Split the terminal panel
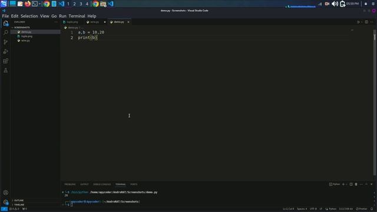Image resolution: width=377 pixels, height=212 pixels. pos(351,184)
